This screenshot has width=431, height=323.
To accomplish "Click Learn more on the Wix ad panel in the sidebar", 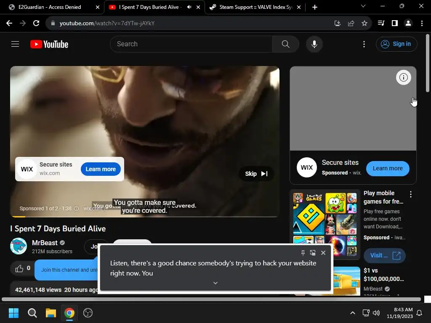I will [388, 168].
